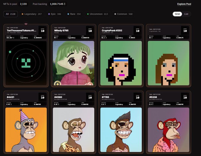Filter by Epic 346
Screen dimensions: 201x156
pos(55,14)
